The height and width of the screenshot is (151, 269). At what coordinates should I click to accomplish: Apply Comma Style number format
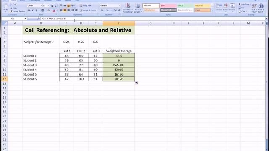[x=111, y=10]
